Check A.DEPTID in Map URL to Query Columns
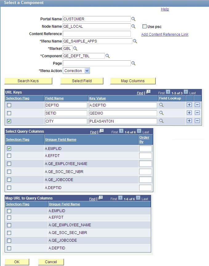This screenshot has height=266, width=209. click(x=9, y=248)
